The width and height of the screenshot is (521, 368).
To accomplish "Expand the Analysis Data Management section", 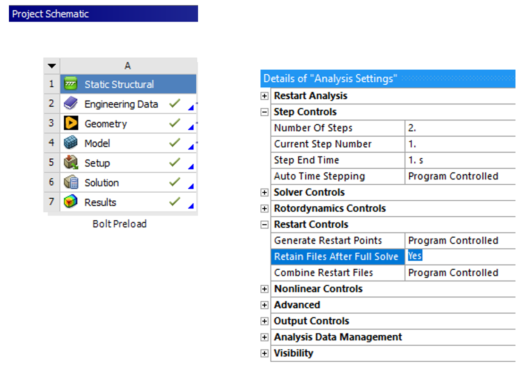I will click(x=265, y=337).
